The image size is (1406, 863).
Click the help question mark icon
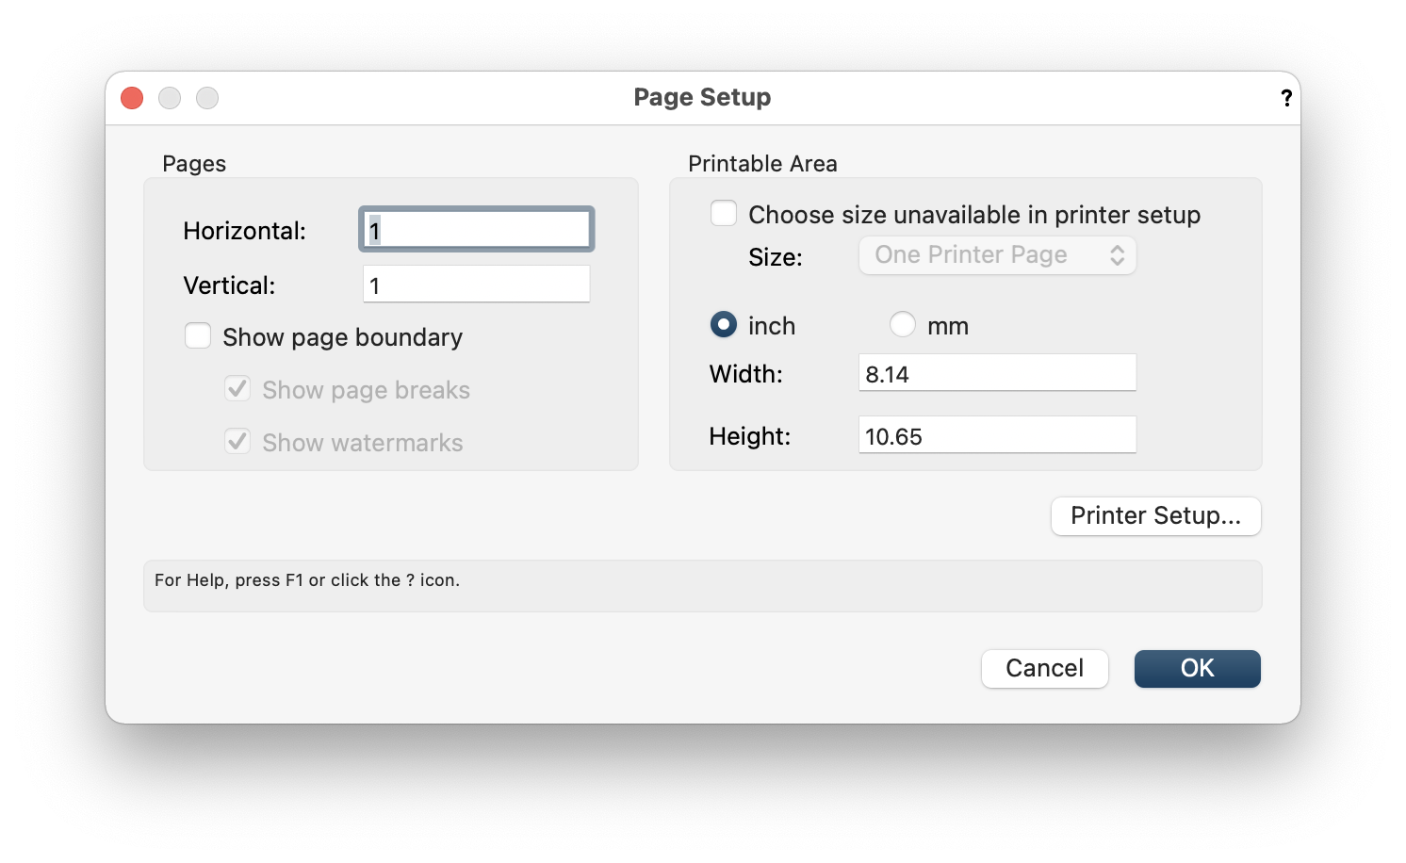pyautogui.click(x=1286, y=97)
